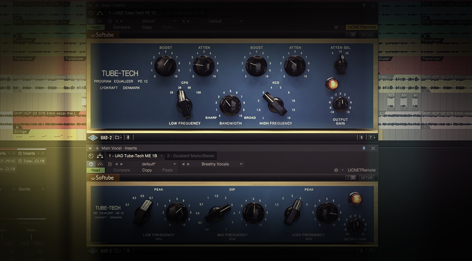Click the preset management file icon above the PE 1C
The height and width of the screenshot is (261, 472).
109,21
